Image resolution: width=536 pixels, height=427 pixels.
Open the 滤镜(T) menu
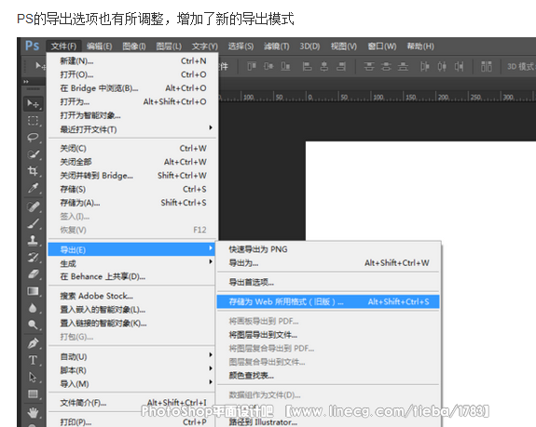click(276, 46)
